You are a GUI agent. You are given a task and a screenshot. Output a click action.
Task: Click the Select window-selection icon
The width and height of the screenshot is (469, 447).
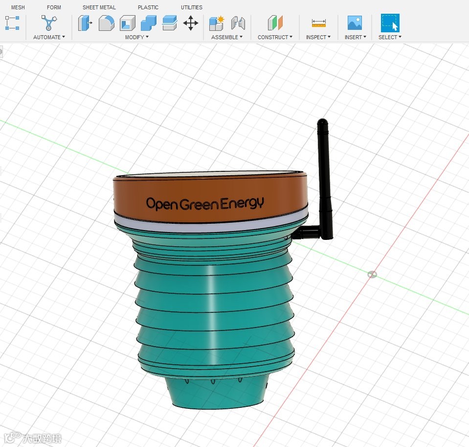[390, 23]
